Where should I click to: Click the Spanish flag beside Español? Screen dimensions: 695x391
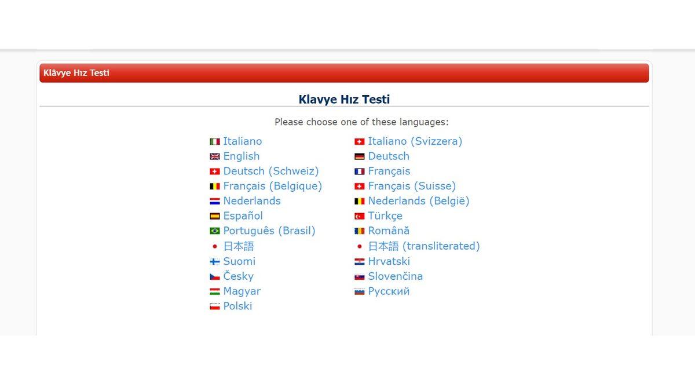[x=215, y=216]
